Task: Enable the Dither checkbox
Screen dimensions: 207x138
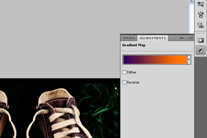Action: tap(125, 72)
